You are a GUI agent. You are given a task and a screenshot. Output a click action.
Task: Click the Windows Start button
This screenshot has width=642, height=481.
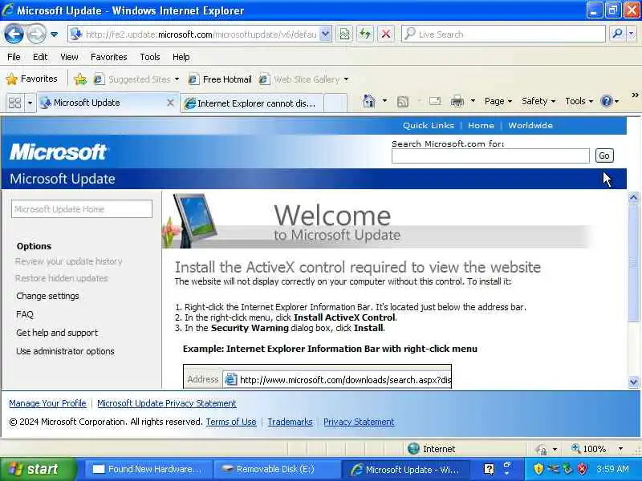click(38, 469)
